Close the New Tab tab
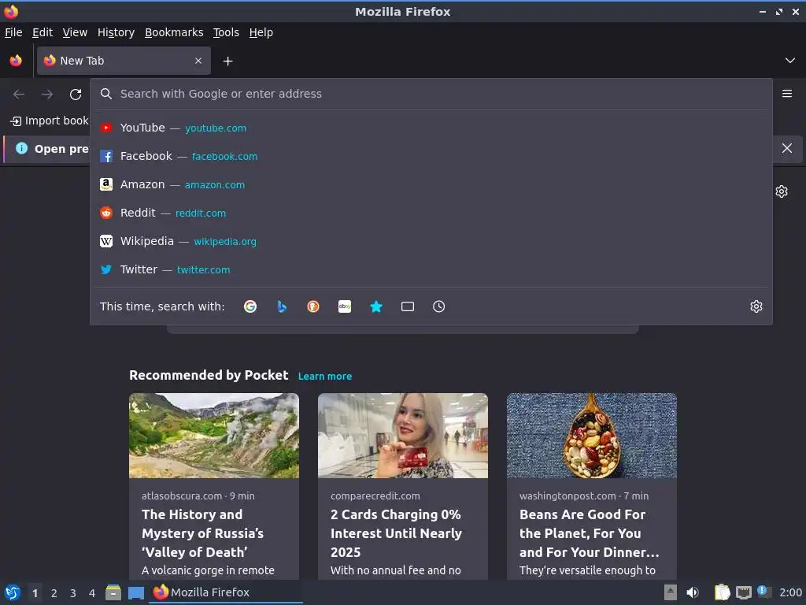 pos(198,61)
